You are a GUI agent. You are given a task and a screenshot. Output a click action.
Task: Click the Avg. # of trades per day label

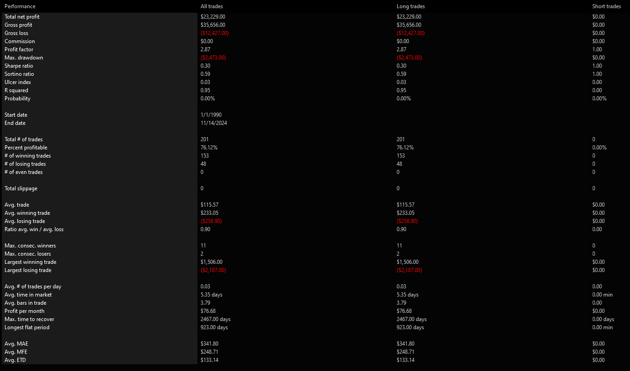[33, 287]
